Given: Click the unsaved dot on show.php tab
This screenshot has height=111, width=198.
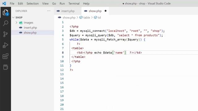Looking at the screenshot, I should [105, 11].
